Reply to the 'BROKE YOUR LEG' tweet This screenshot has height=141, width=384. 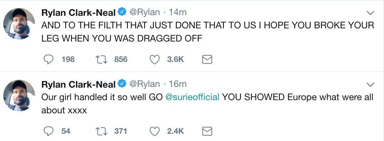point(49,59)
